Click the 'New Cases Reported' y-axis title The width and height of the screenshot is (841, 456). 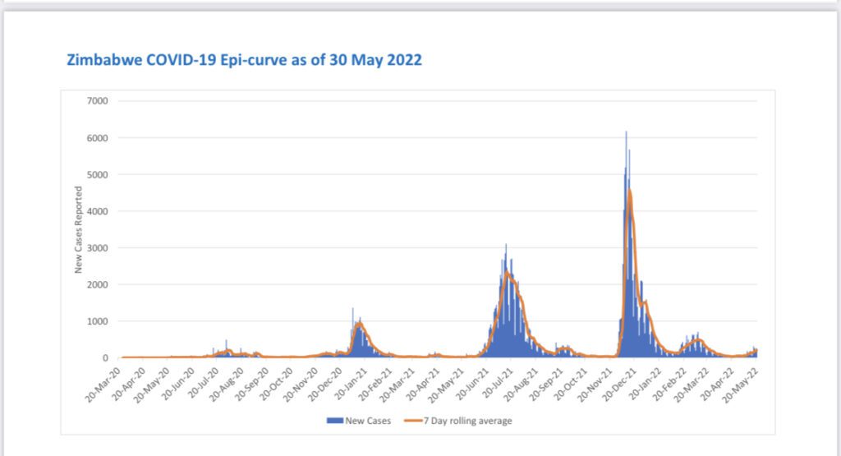[79, 230]
